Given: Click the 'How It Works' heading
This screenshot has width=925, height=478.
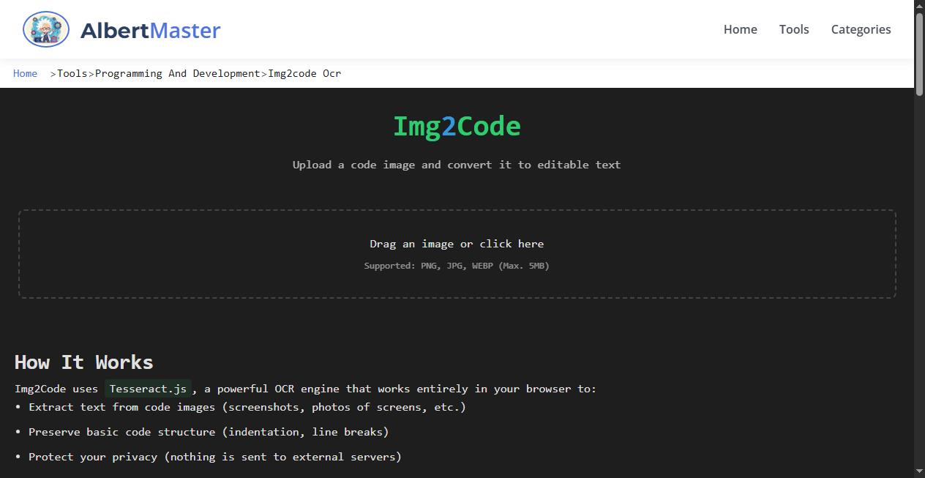Looking at the screenshot, I should point(83,362).
